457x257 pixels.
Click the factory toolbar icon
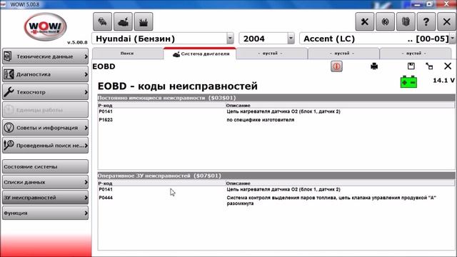(144, 21)
